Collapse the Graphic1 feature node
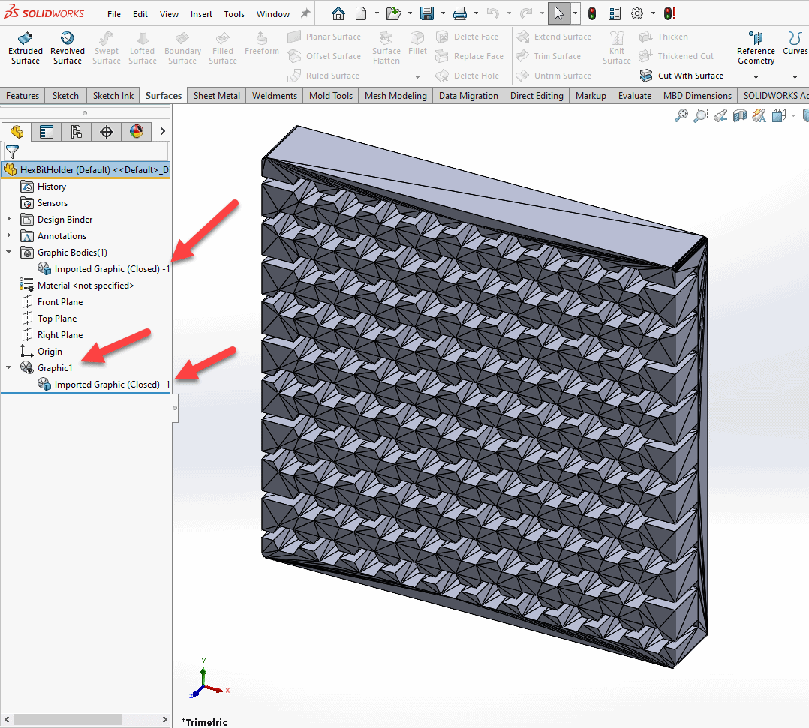 coord(9,367)
